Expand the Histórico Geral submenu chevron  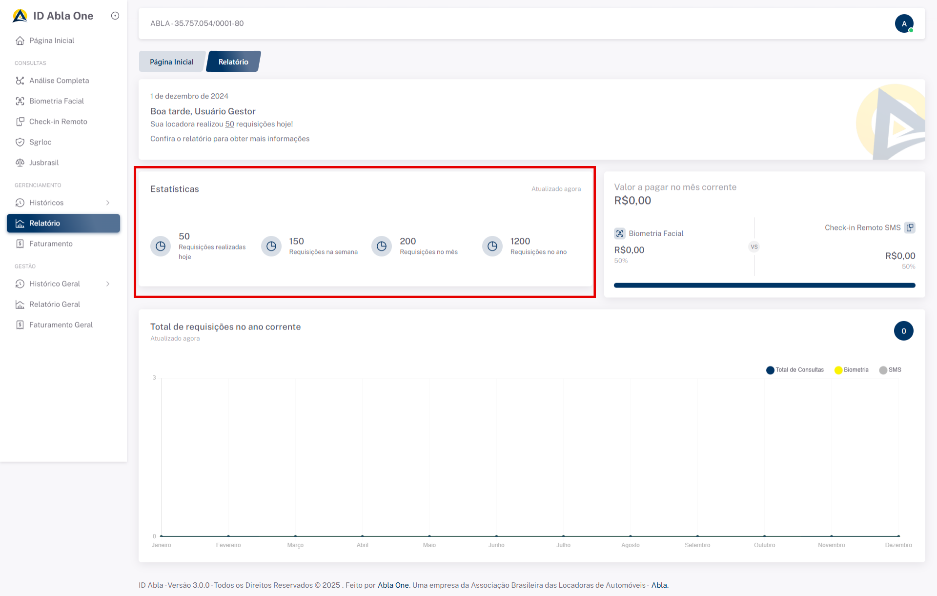(x=108, y=284)
